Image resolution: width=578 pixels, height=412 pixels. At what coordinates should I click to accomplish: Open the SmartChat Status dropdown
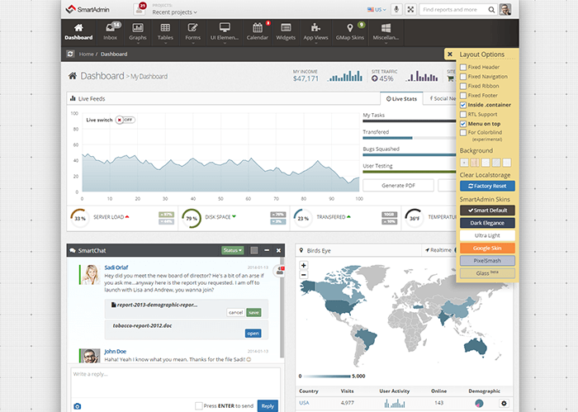(x=233, y=249)
